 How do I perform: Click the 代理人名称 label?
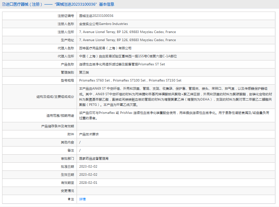[x=66, y=48]
